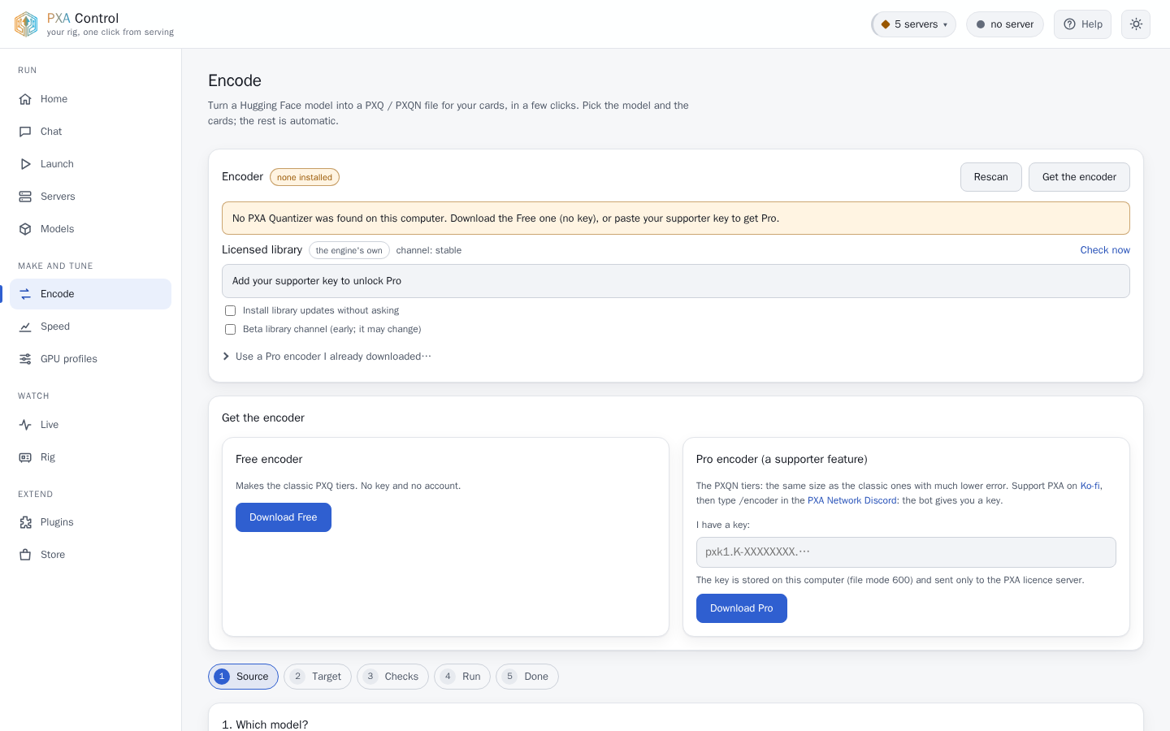Open GPU profiles via its sliders icon

(25, 359)
